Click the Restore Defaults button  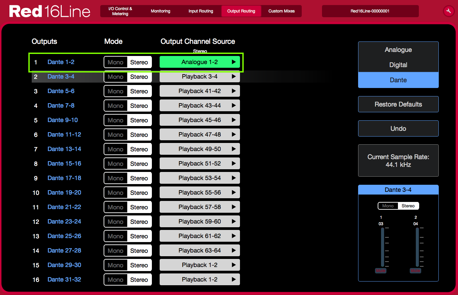pyautogui.click(x=398, y=104)
